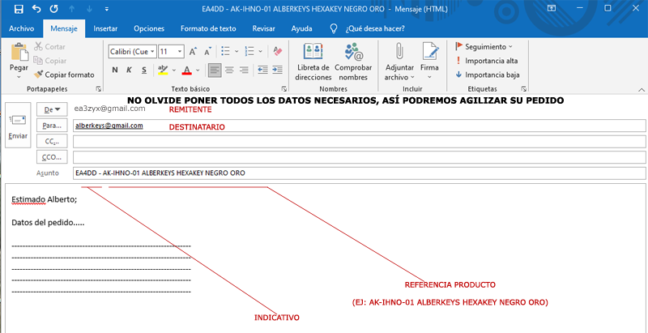Viewport: 648px width, 333px height.
Task: Center the text alignment
Action: (x=229, y=70)
